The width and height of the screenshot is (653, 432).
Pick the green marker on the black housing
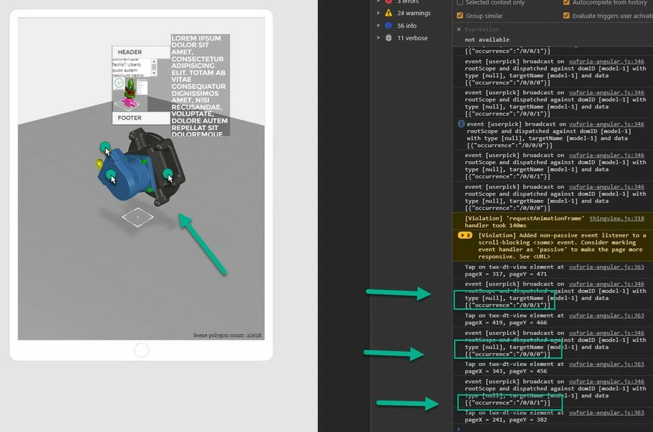pyautogui.click(x=167, y=173)
